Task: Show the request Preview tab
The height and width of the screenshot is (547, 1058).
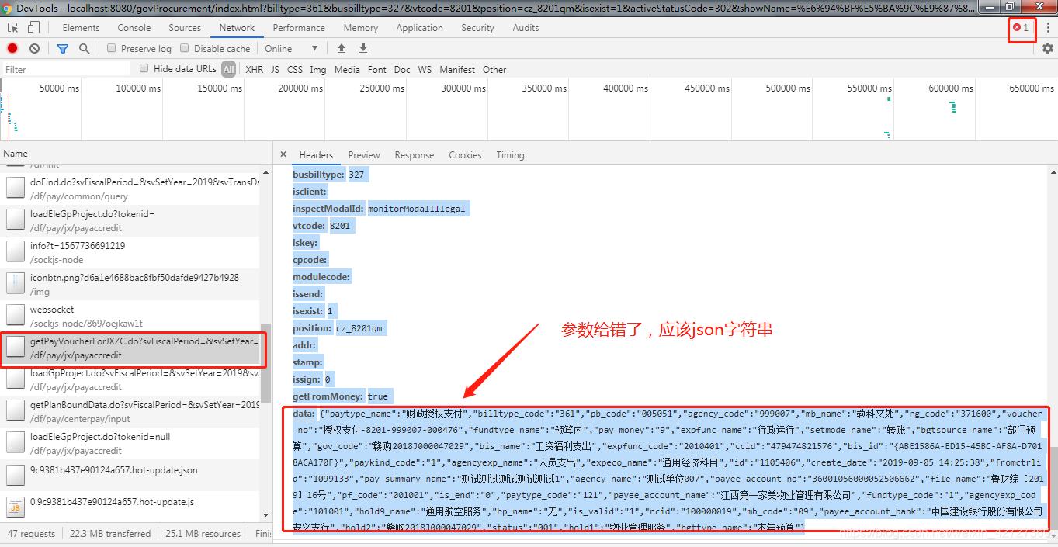Action: click(x=364, y=155)
